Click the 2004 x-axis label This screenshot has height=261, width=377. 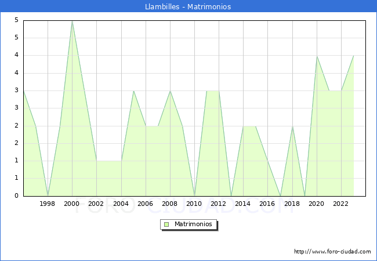pos(121,204)
